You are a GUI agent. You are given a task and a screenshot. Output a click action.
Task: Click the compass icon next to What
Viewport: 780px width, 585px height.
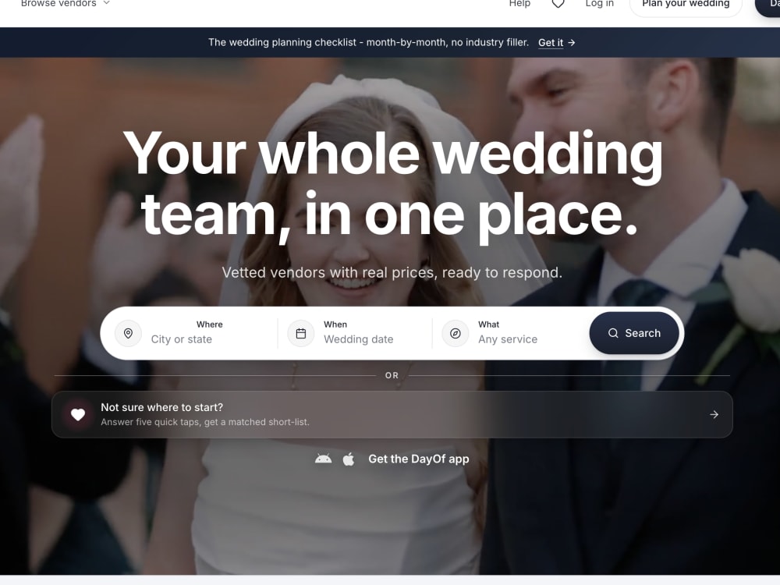click(456, 333)
